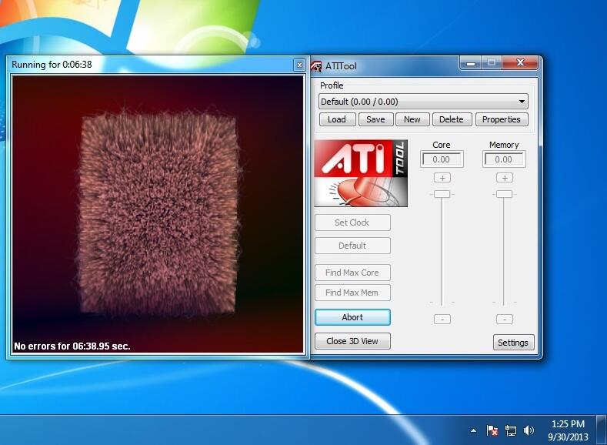Click the Show desktop button on taskbar
The height and width of the screenshot is (445, 607).
pyautogui.click(x=602, y=430)
